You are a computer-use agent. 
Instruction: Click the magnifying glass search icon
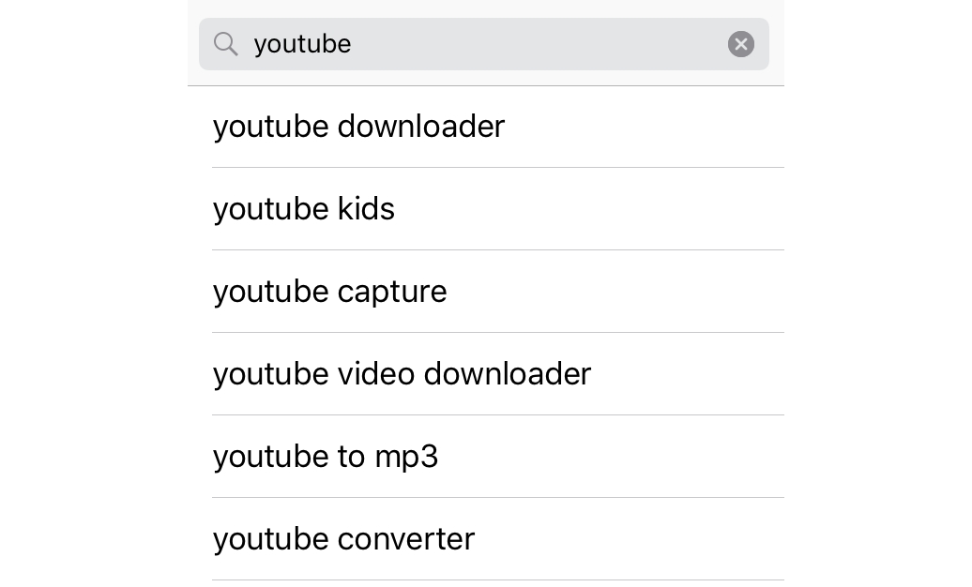(x=225, y=44)
